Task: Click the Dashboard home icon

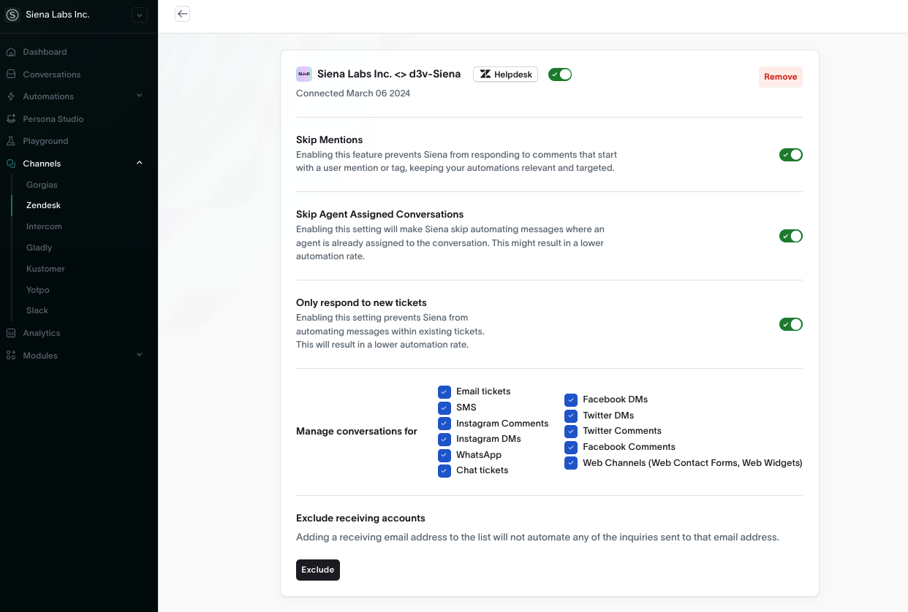Action: coord(11,52)
